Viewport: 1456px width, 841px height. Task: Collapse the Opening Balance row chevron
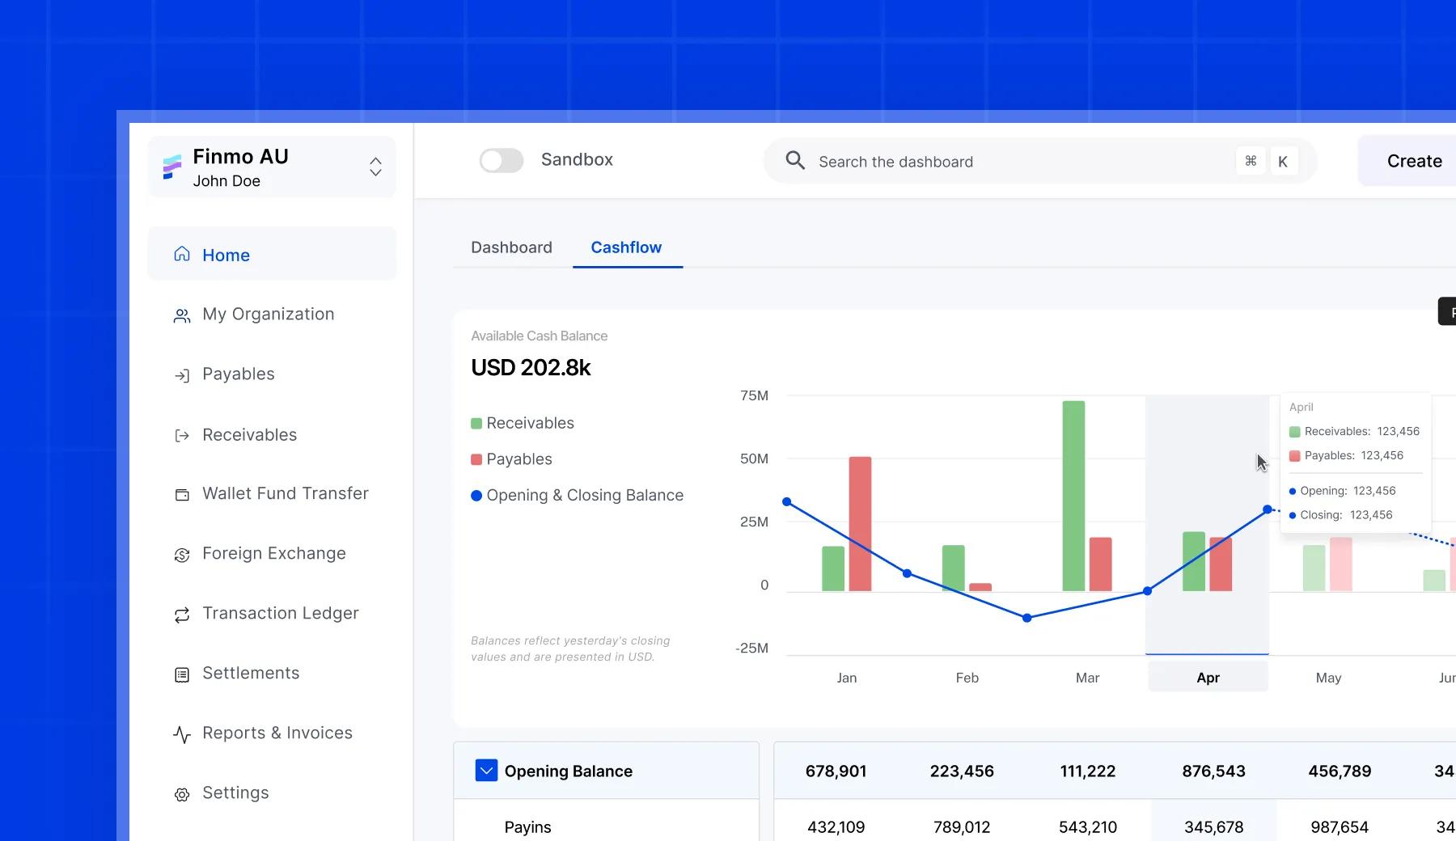[486, 771]
